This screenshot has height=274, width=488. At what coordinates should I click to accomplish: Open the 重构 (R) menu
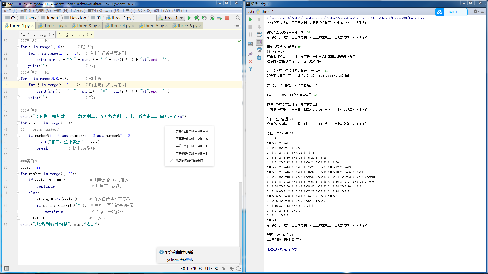pos(95,10)
